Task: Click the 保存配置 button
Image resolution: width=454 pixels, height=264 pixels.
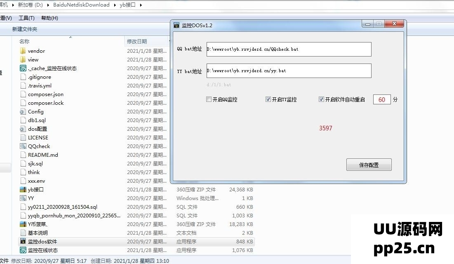Action: (369, 165)
